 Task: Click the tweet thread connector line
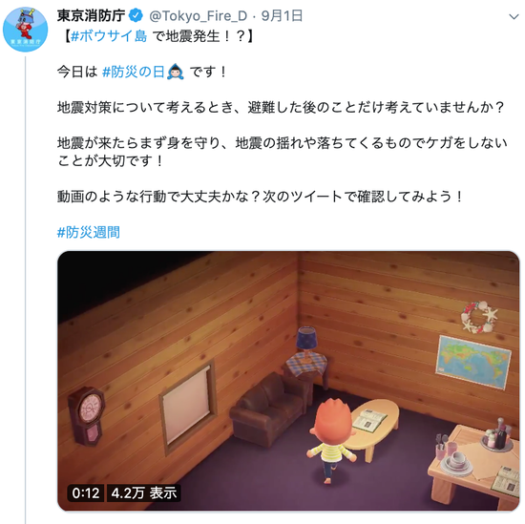[x=26, y=289]
